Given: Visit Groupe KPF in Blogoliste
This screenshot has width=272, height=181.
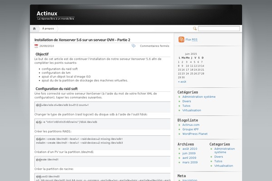Looking at the screenshot, I should [x=190, y=129].
